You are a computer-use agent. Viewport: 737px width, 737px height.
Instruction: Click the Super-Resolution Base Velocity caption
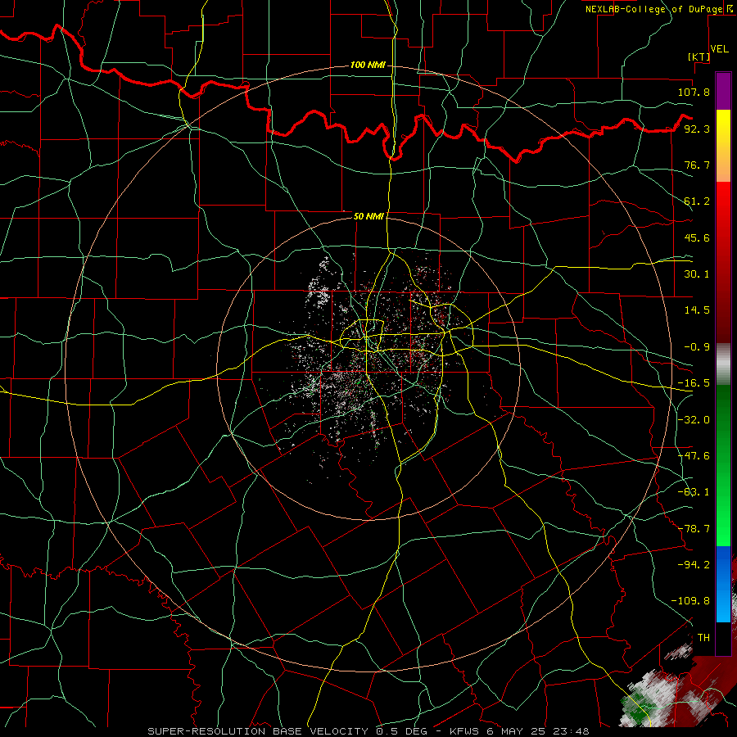pos(368,731)
